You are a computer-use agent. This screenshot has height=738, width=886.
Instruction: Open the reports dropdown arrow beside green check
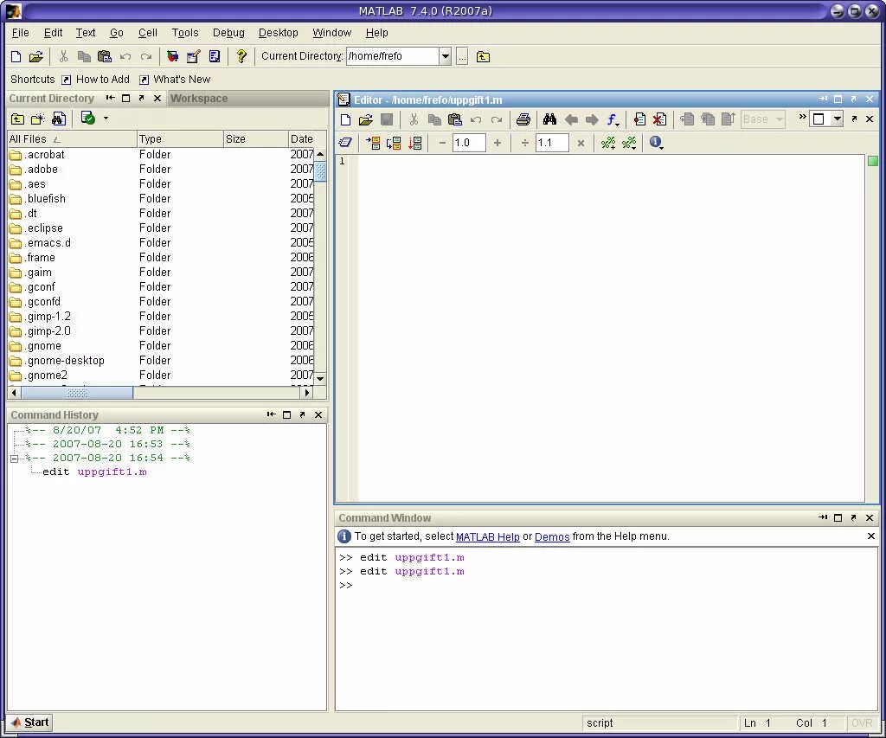click(106, 119)
